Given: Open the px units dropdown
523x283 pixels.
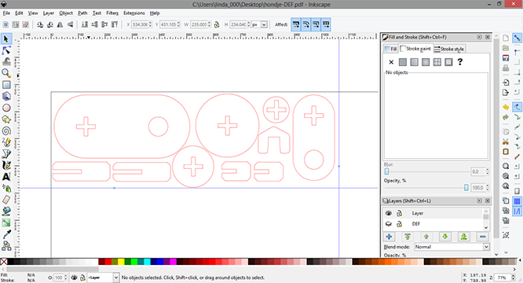Looking at the screenshot, I should tap(264, 24).
